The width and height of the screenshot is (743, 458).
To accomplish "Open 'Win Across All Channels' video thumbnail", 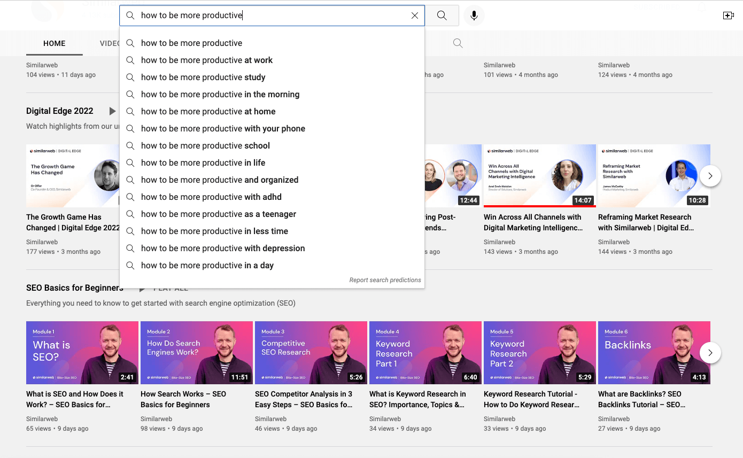I will [x=539, y=175].
